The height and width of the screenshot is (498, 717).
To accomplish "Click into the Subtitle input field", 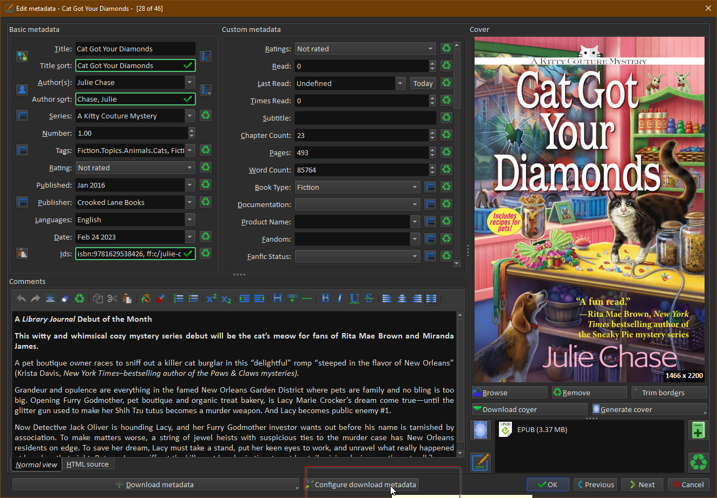I will pyautogui.click(x=366, y=118).
